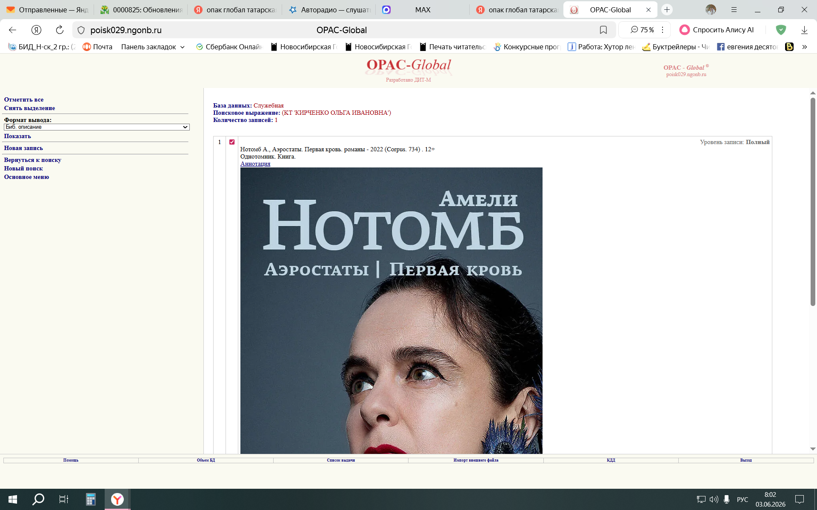Open site protection shield in address bar

point(81,30)
